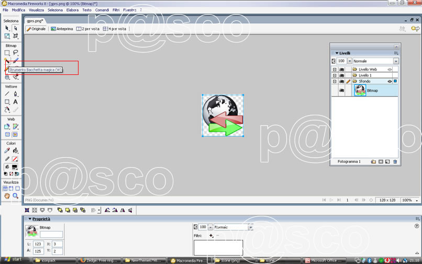Show slices and hotspots
This screenshot has width=422, height=264.
point(15,135)
